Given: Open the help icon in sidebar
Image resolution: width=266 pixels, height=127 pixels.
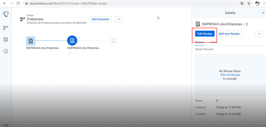Looking at the screenshot, I should coord(6,126).
